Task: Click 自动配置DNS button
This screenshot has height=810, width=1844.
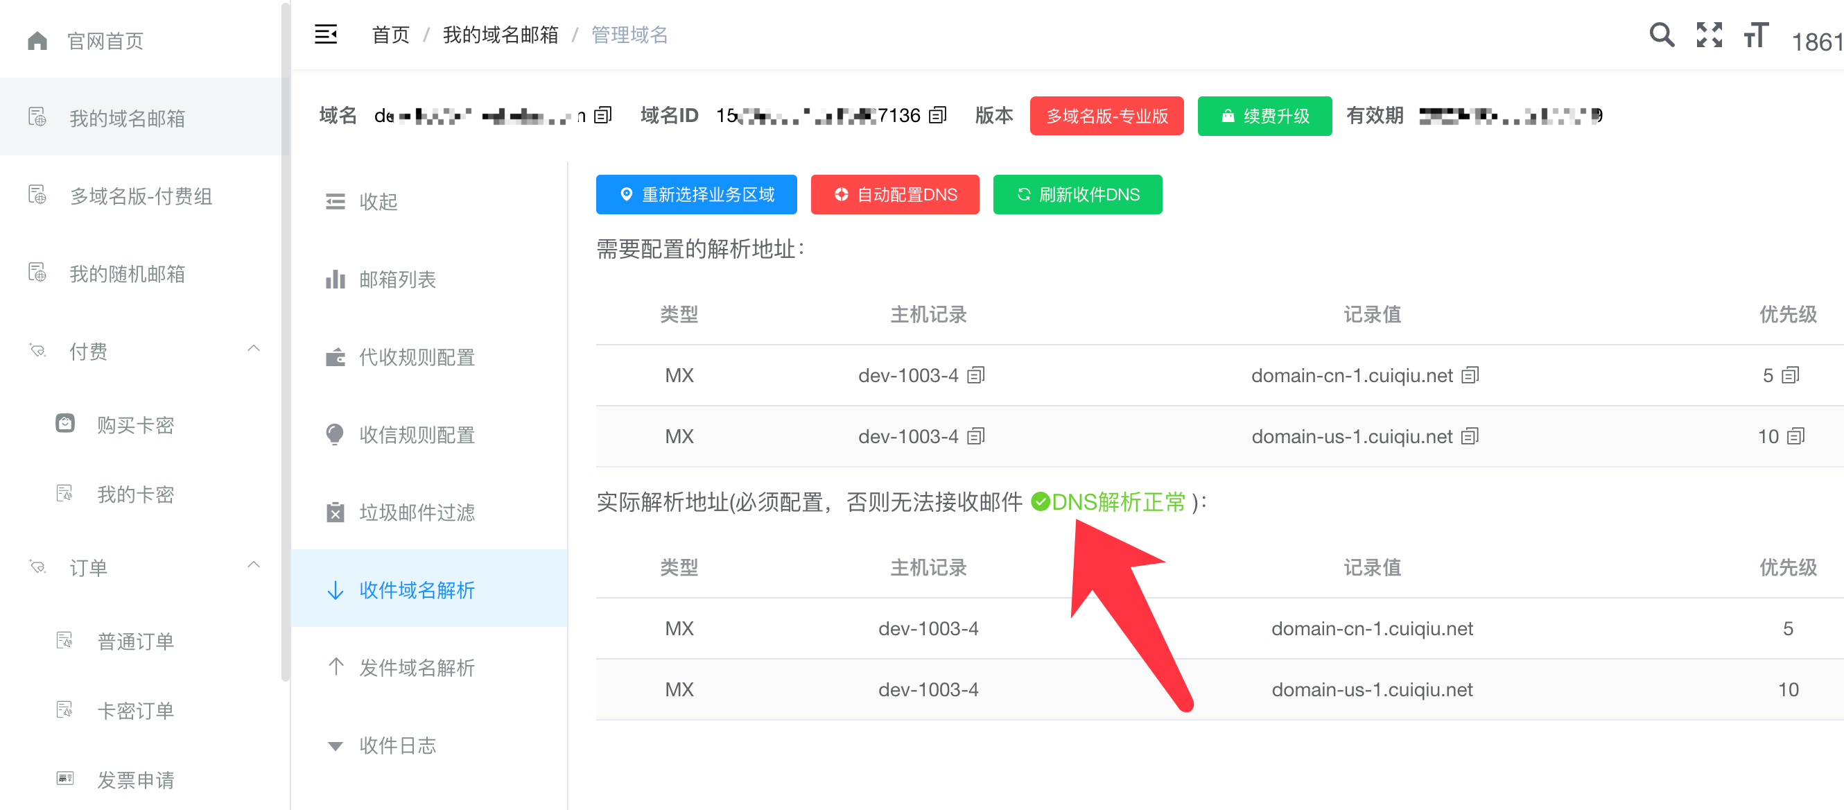Action: (895, 195)
